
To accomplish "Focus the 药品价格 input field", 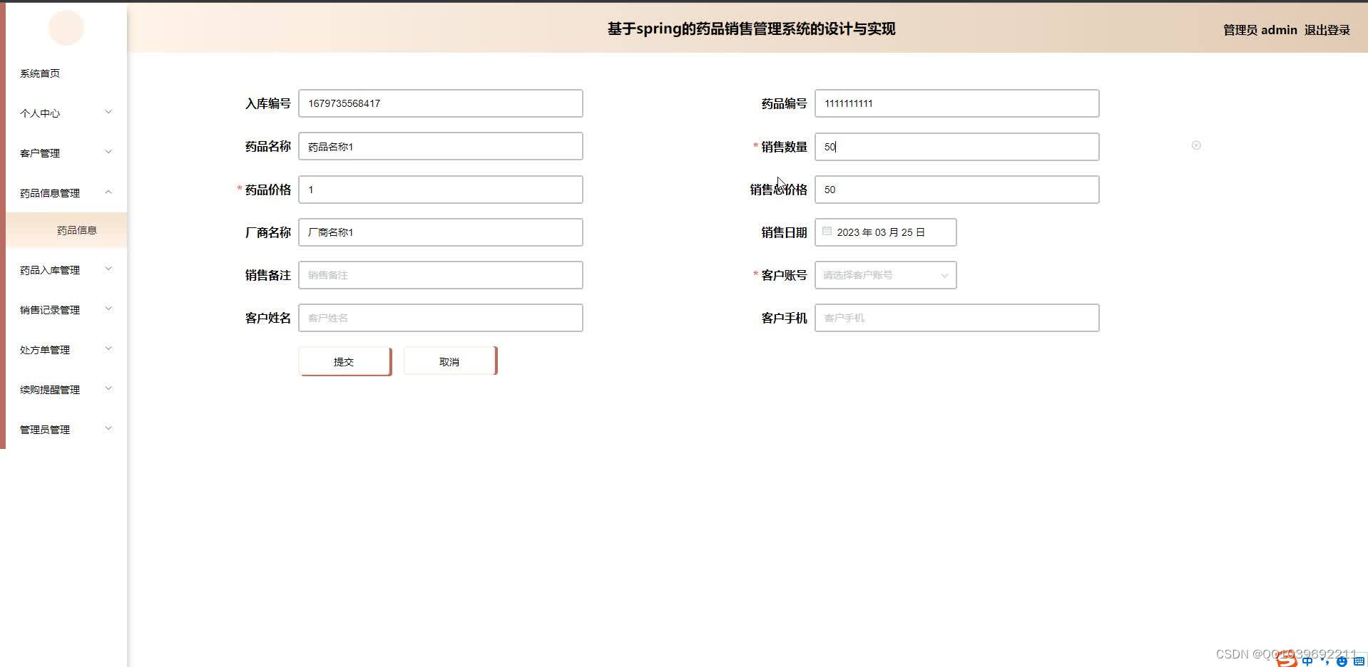I will point(441,190).
